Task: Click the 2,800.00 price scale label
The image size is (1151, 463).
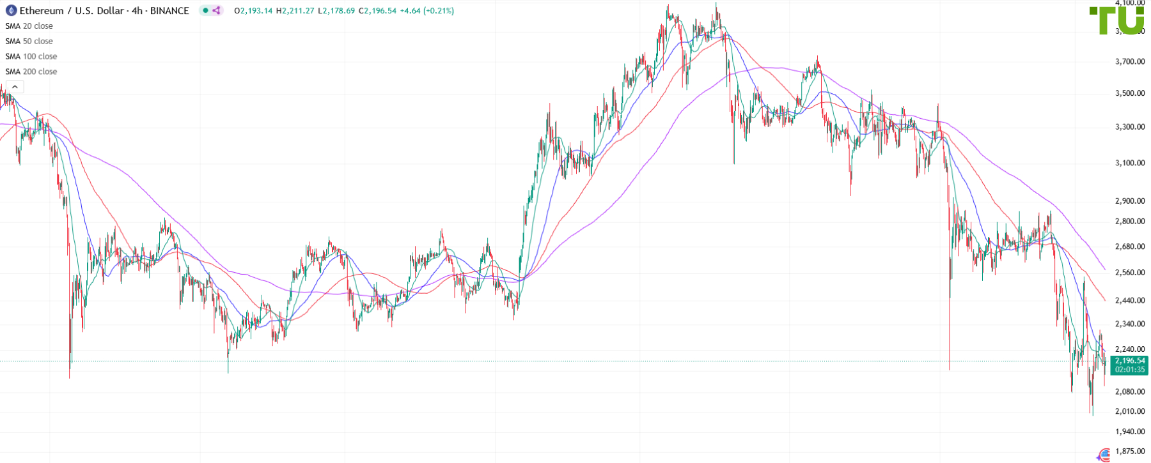Action: click(x=1130, y=222)
